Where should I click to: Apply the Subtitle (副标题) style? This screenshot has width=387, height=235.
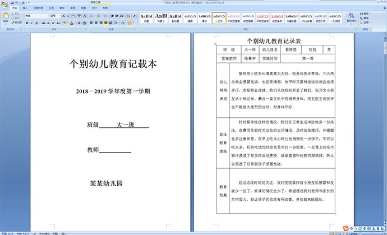coord(176,18)
